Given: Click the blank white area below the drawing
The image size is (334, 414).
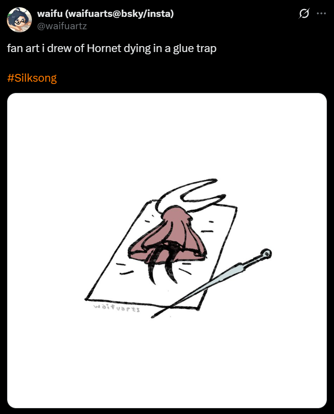Looking at the screenshot, I should pyautogui.click(x=167, y=364).
